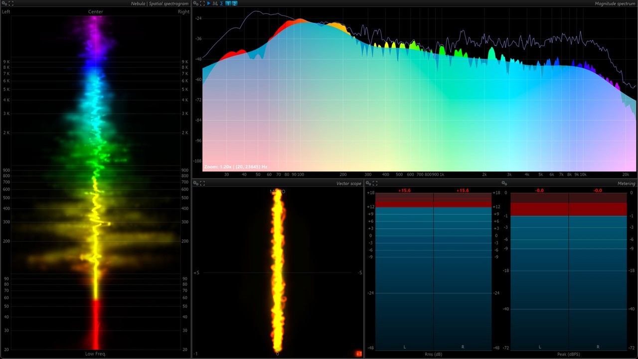The width and height of the screenshot is (638, 359).
Task: Maximize the RMS metering panel
Action: [x=375, y=183]
